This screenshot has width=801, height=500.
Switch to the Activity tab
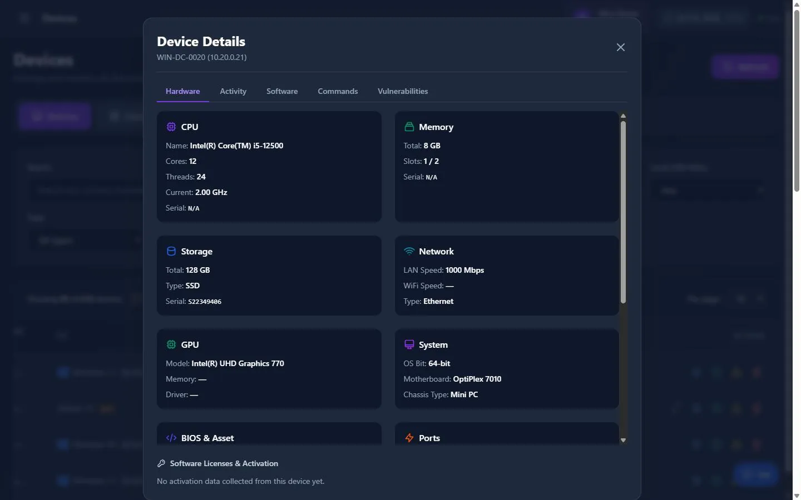(233, 91)
